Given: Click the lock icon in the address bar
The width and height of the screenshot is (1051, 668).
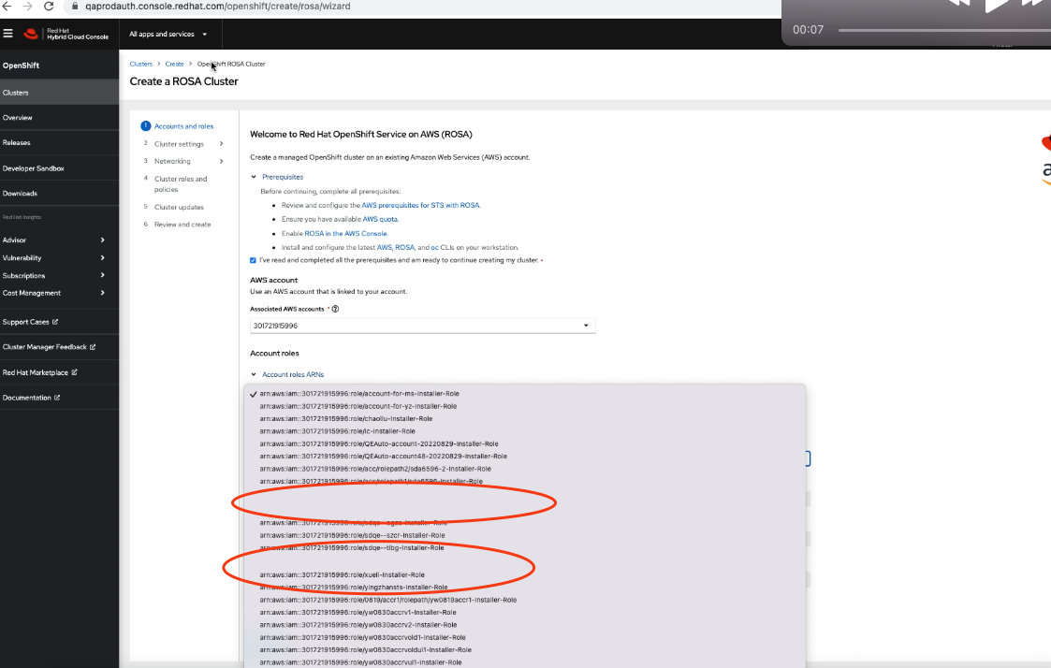Looking at the screenshot, I should [75, 6].
